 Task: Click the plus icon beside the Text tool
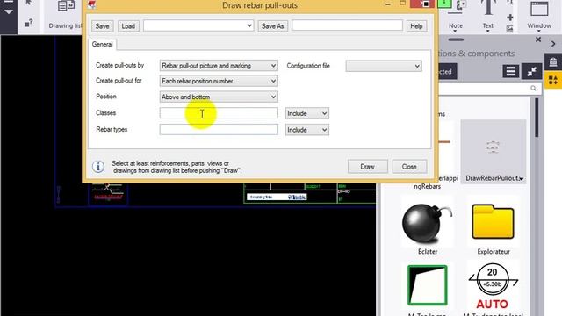click(x=509, y=18)
